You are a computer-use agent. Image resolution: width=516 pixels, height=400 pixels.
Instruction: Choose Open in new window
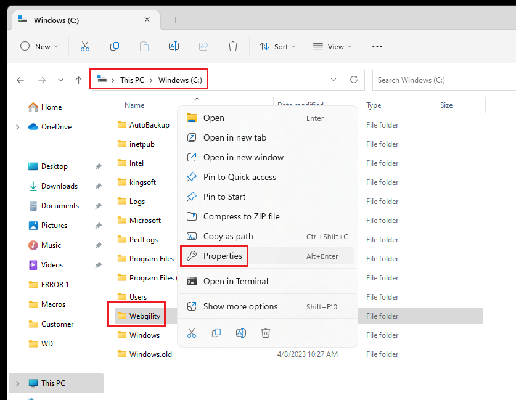(267, 157)
